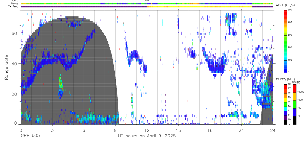This screenshot has height=141, width=307.
Task: Click the '9' MHz tick on TX FRQ scale
Action: [289, 124]
